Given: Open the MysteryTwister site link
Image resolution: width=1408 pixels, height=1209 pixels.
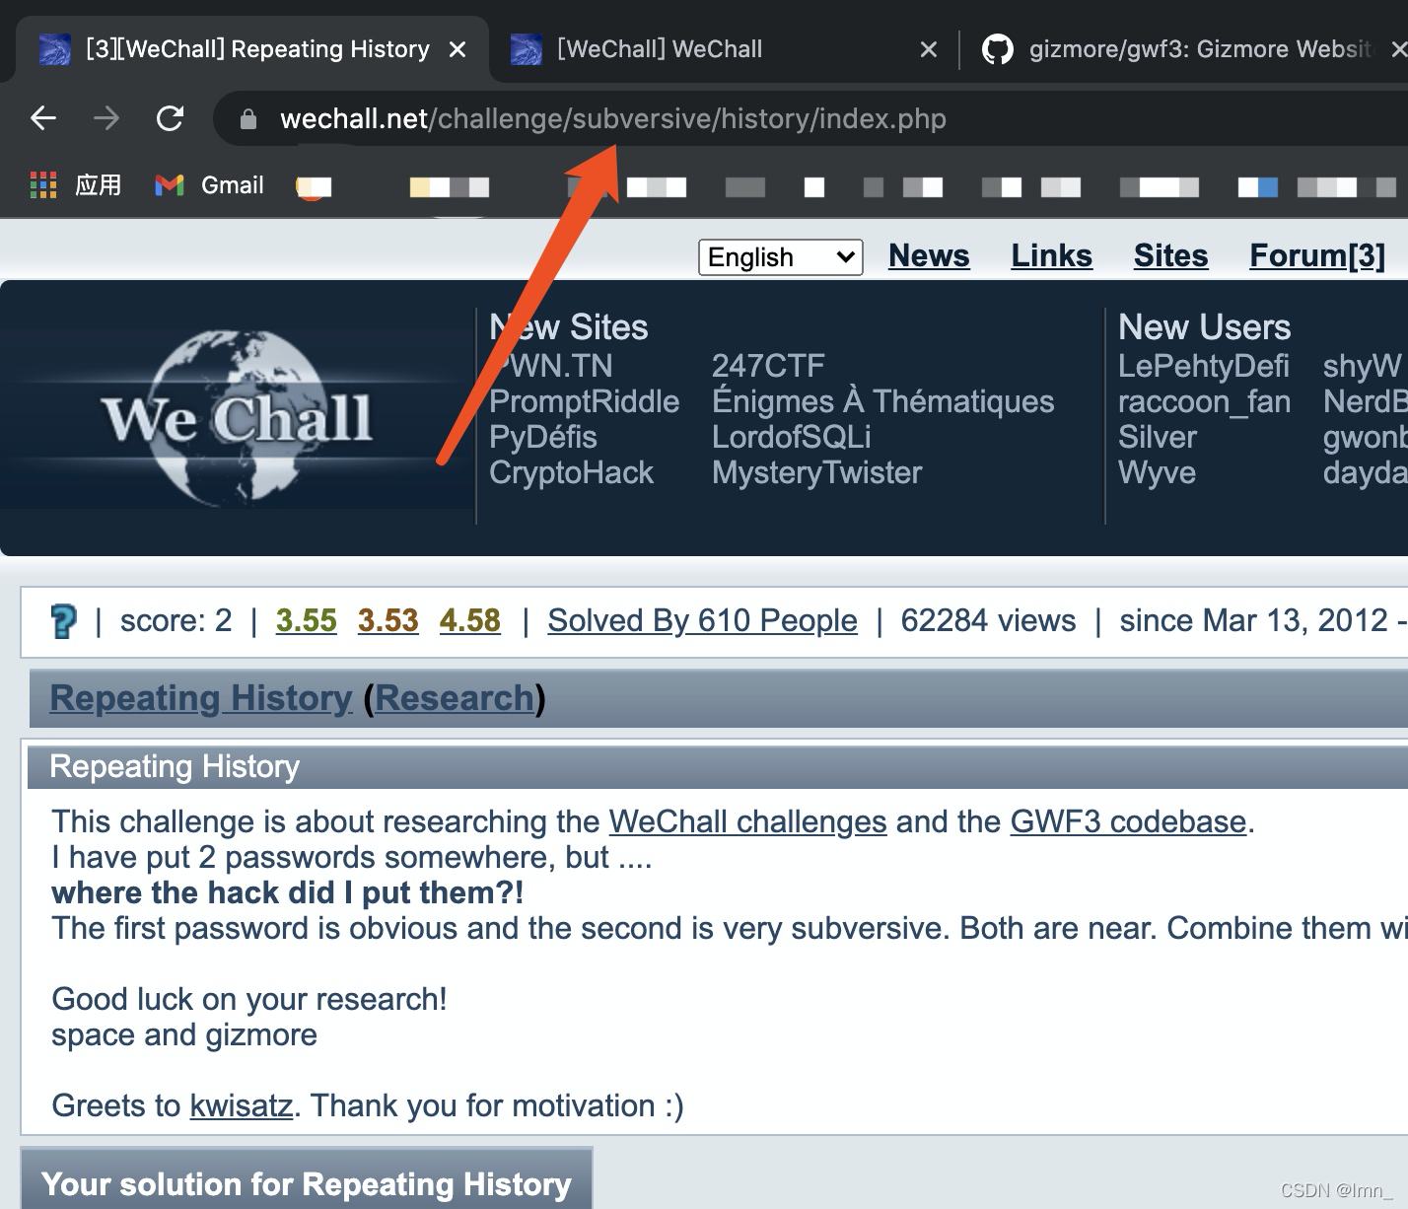Looking at the screenshot, I should pos(816,472).
